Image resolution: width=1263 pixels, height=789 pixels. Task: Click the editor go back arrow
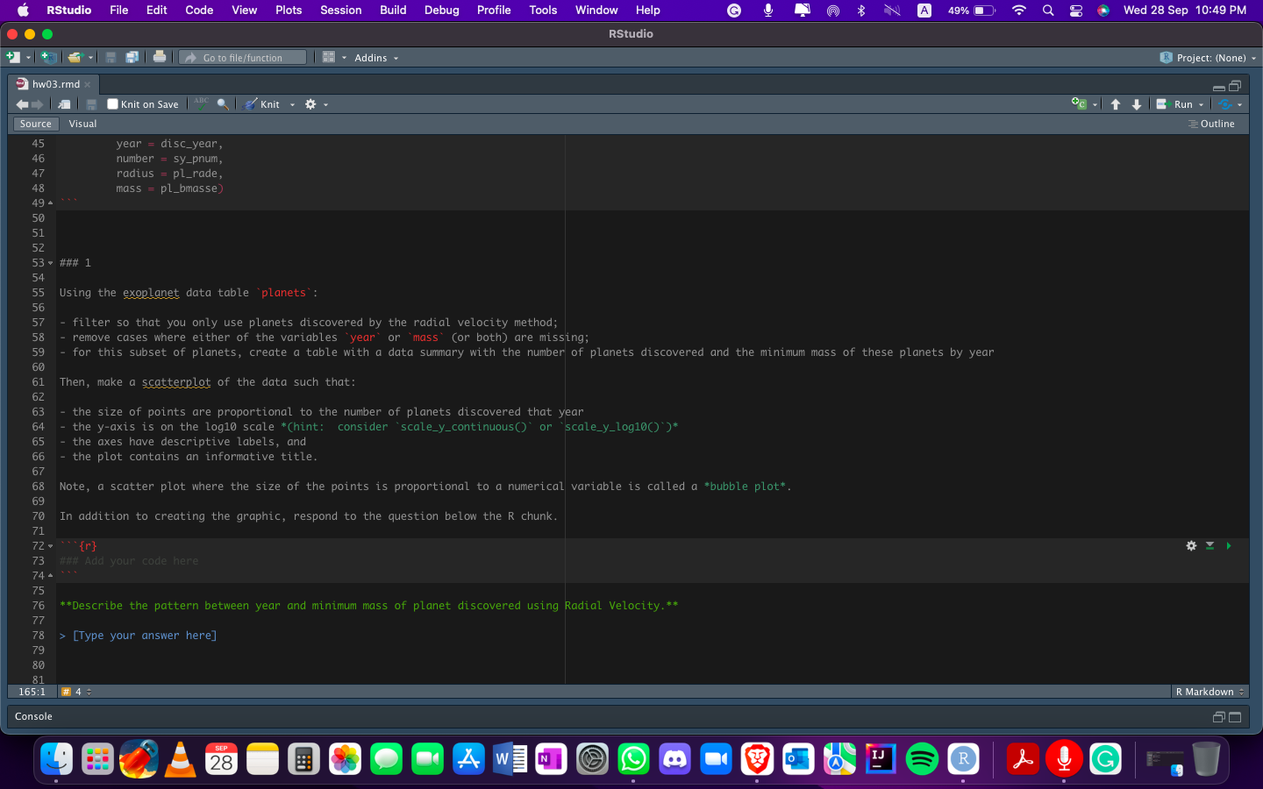pyautogui.click(x=22, y=104)
